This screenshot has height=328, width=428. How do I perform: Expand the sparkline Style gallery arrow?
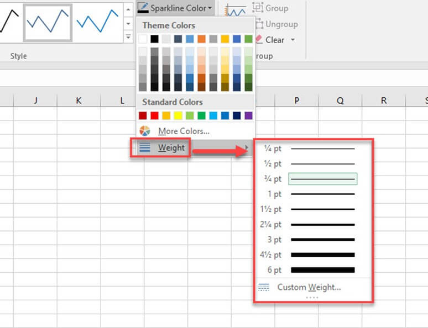[128, 37]
